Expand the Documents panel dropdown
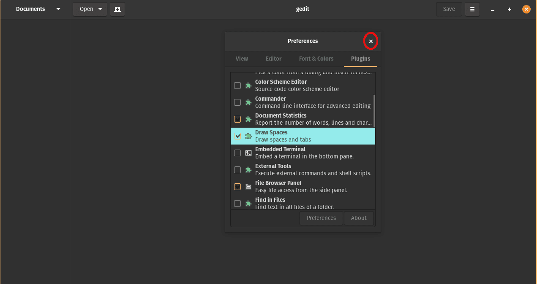 pos(58,9)
